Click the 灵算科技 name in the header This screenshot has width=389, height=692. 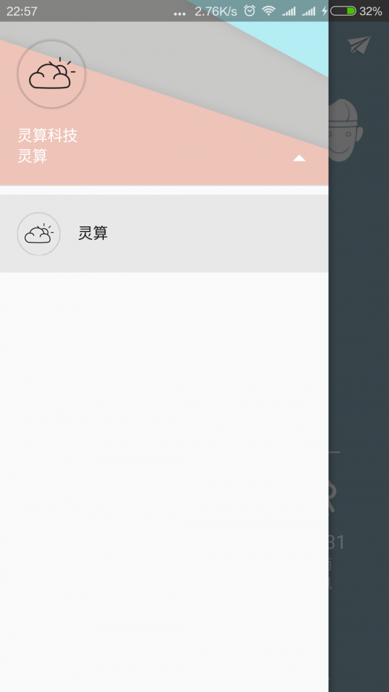(x=47, y=136)
